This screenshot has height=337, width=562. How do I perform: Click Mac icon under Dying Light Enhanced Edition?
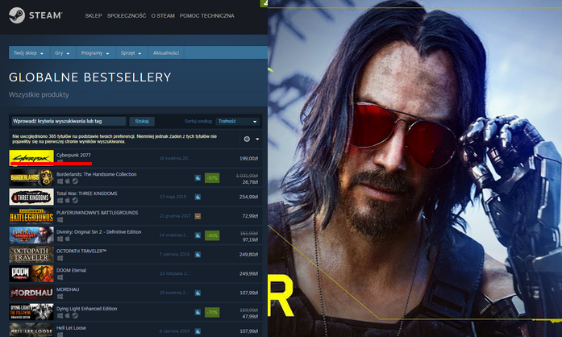tap(68, 315)
